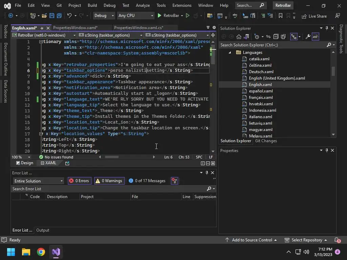The image size is (347, 260).
Task: Save current file with the single disk icon
Action: pyautogui.click(x=52, y=16)
